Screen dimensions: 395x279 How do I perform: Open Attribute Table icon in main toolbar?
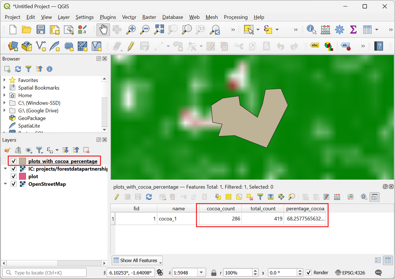coord(367,30)
